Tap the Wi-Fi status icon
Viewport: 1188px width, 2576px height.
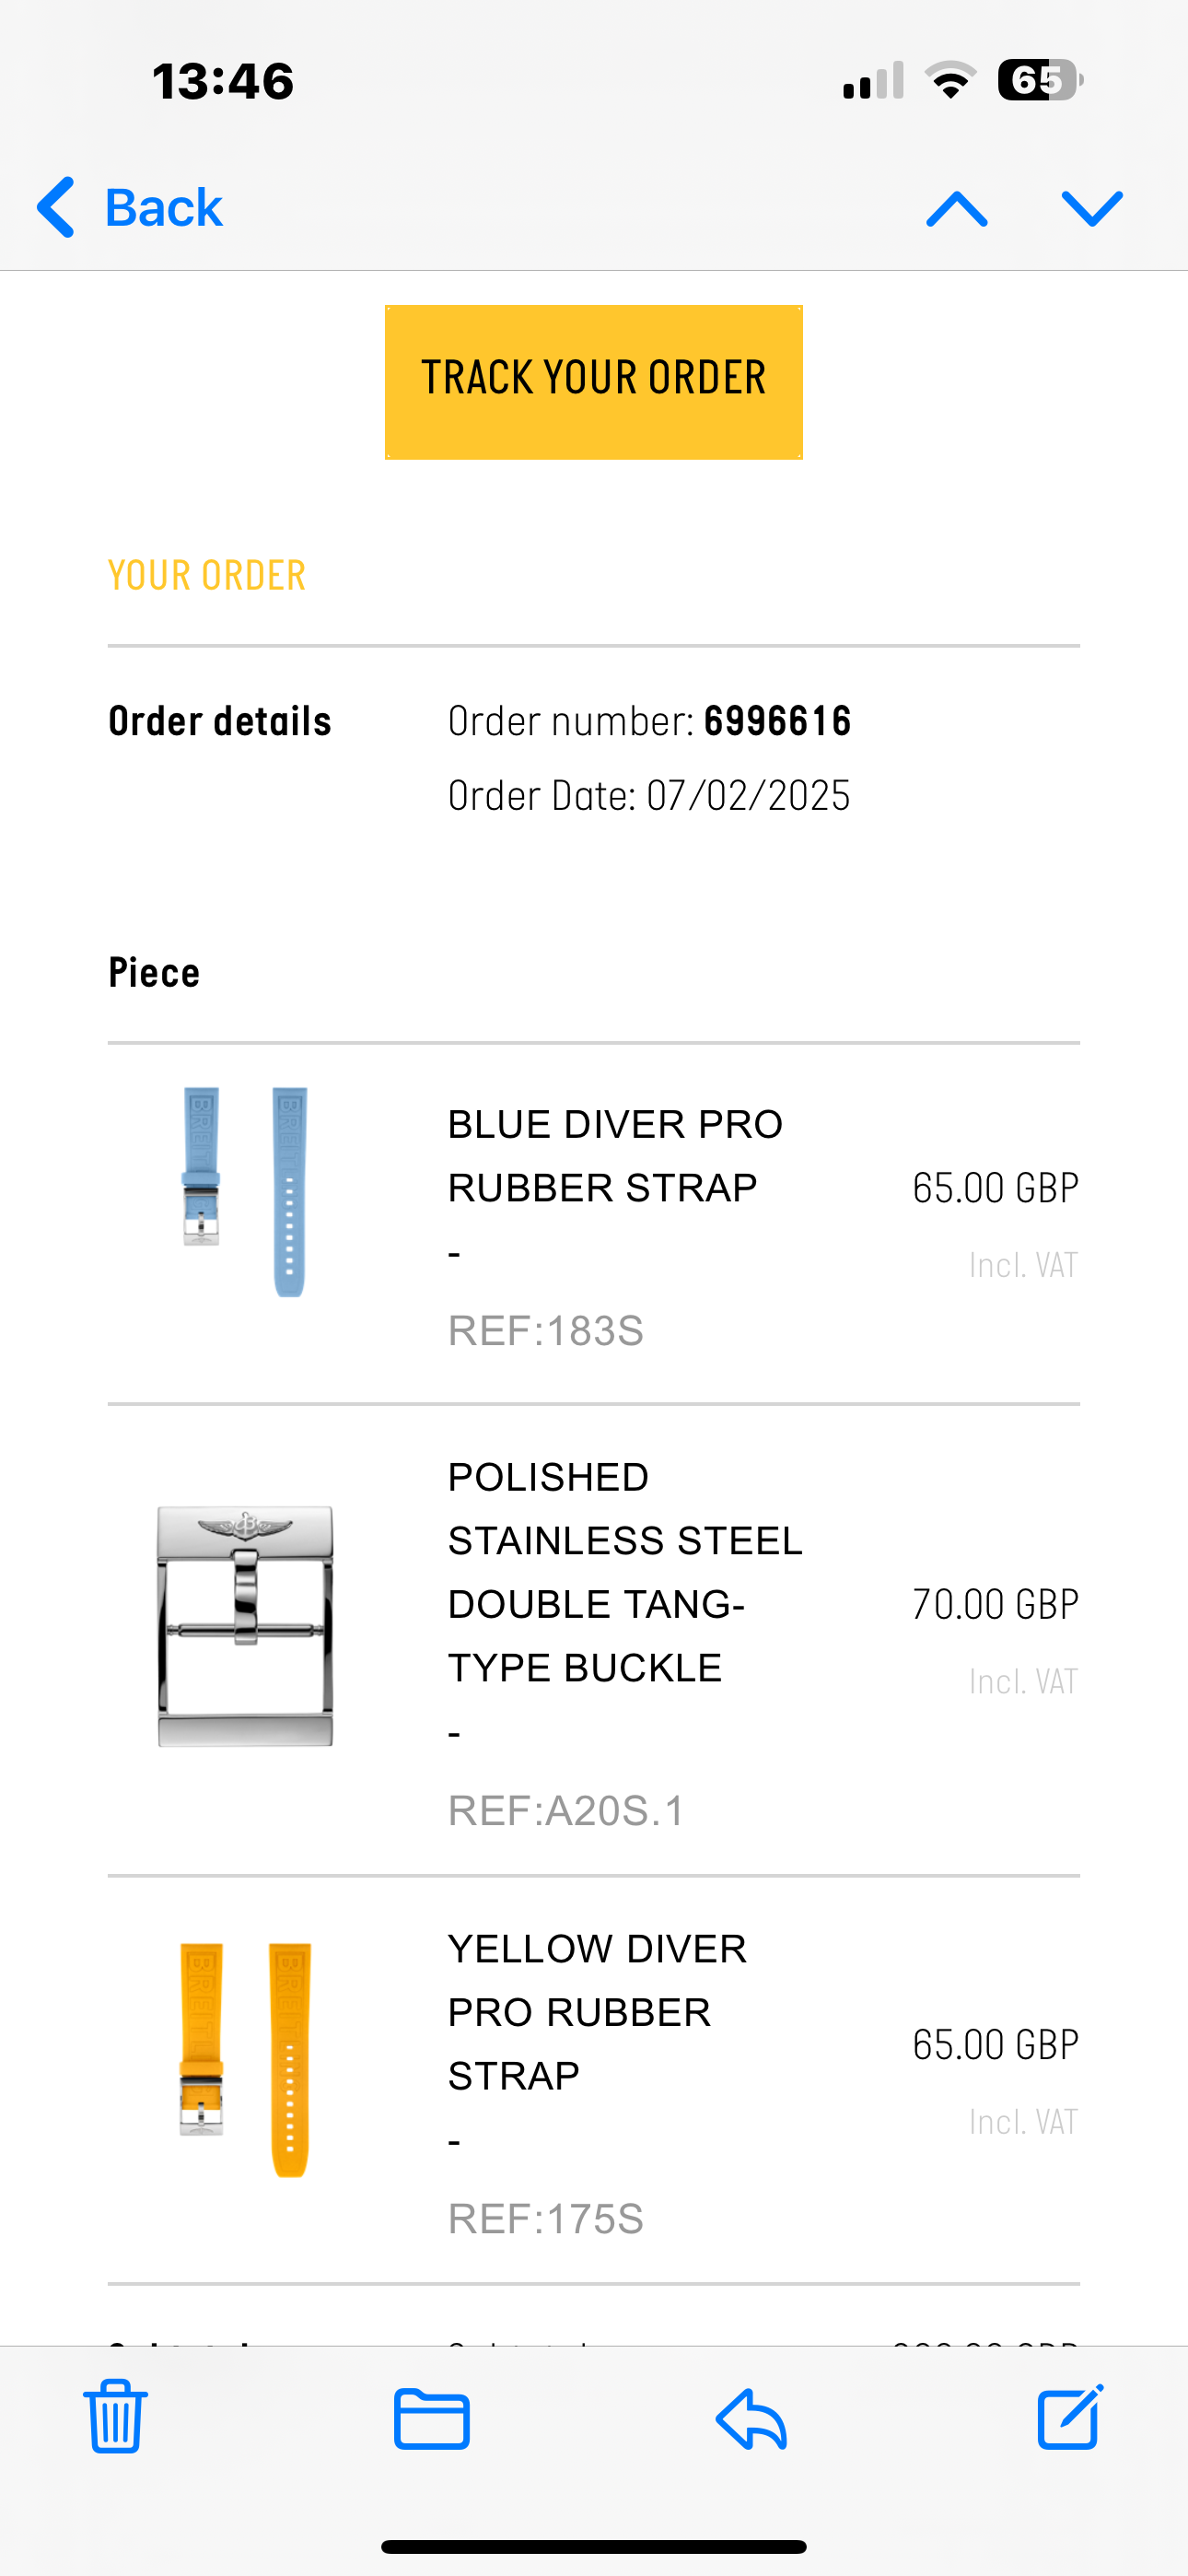click(x=951, y=80)
